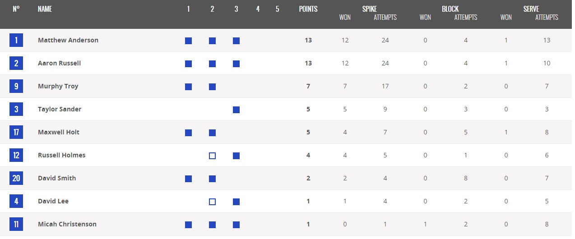Open Matthew Anderson's player name link
This screenshot has width=575, height=239.
(68, 40)
